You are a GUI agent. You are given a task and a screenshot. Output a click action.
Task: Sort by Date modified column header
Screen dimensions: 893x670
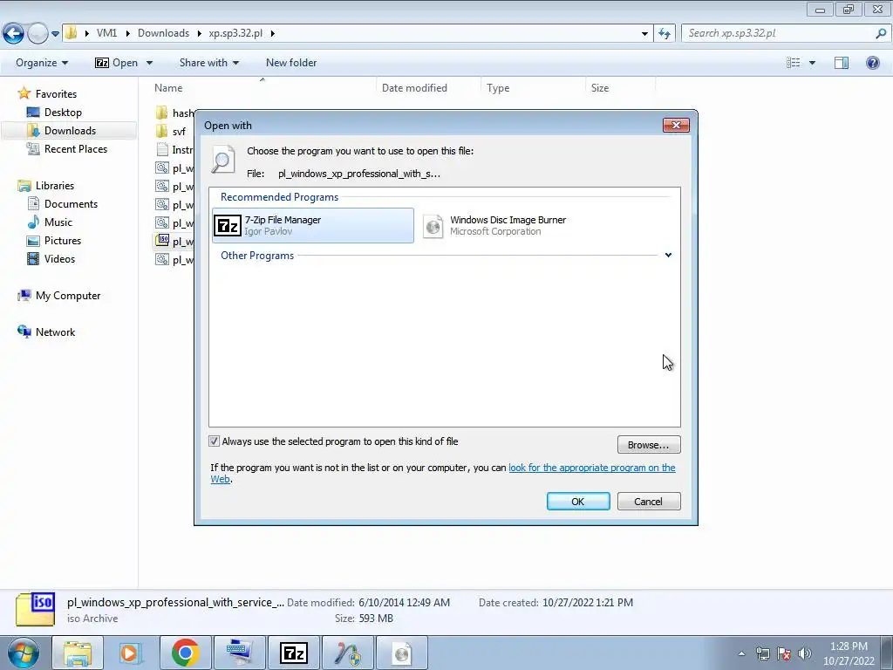414,88
